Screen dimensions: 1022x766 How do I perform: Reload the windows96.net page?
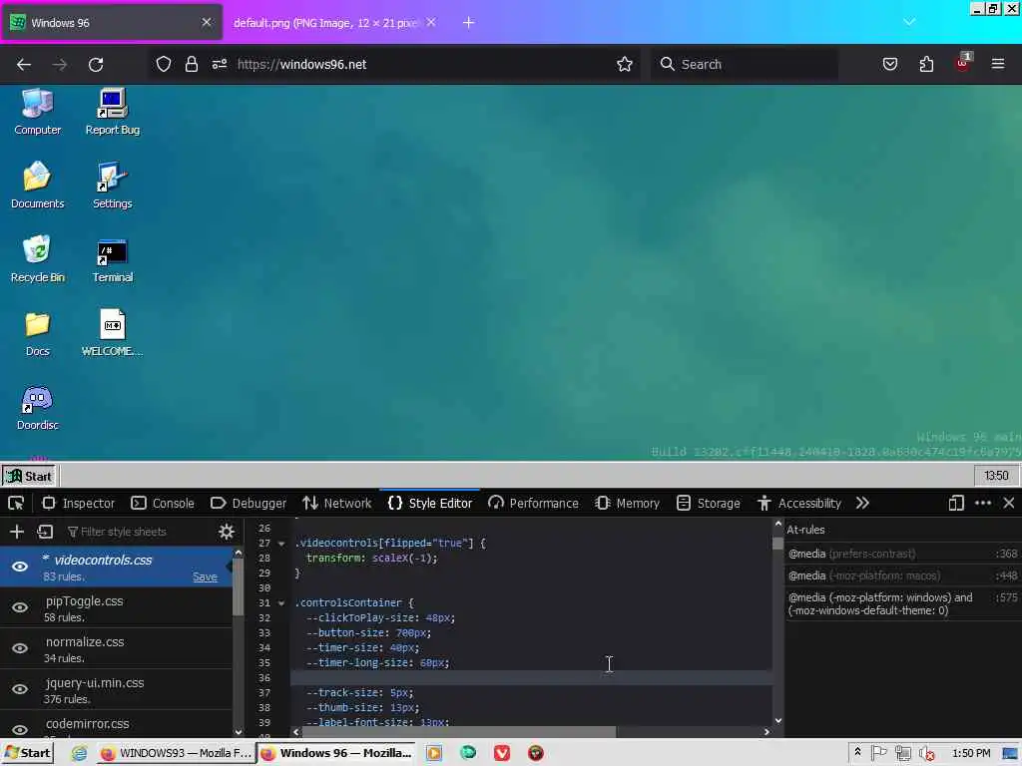pos(96,65)
